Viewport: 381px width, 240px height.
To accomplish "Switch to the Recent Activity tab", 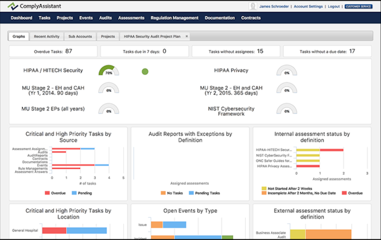I will pyautogui.click(x=46, y=36).
